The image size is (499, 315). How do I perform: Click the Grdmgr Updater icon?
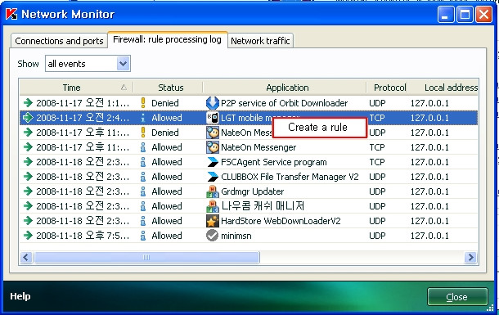[x=212, y=191]
